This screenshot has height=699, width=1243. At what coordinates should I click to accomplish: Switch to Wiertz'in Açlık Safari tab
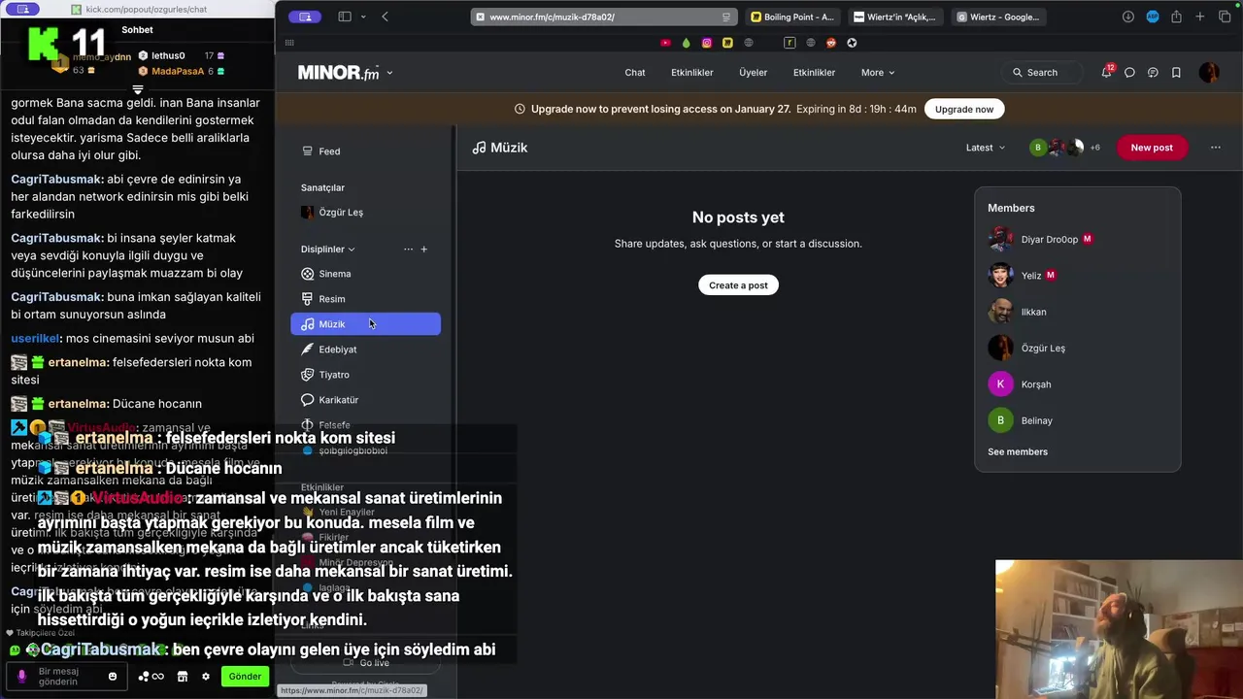(895, 17)
